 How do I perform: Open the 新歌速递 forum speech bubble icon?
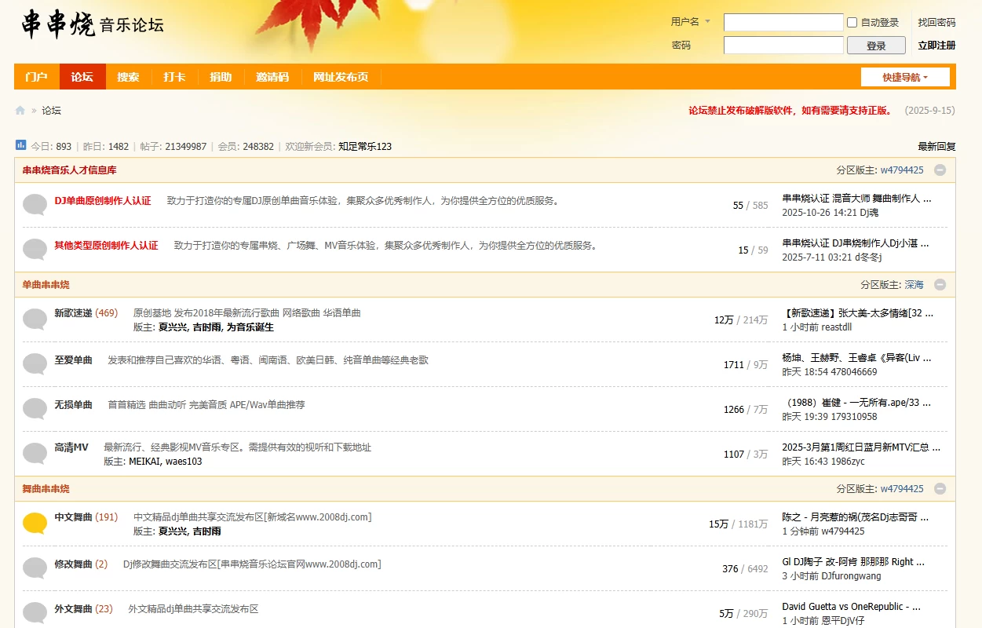pyautogui.click(x=34, y=316)
